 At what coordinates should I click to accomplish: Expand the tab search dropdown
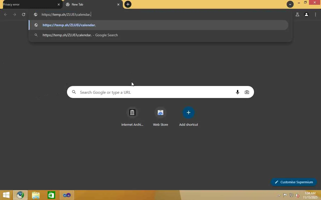290,4
